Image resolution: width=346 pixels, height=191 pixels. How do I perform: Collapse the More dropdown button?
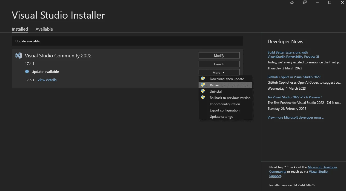coord(219,72)
